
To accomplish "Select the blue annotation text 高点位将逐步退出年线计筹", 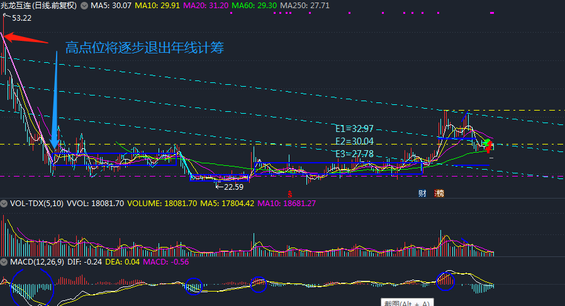I will (145, 48).
